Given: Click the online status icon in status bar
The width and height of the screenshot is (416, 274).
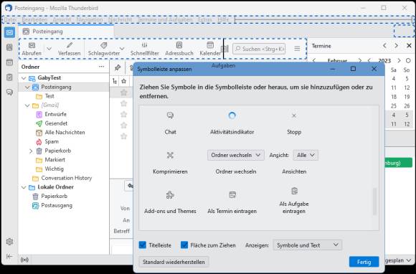Looking at the screenshot, I should coord(24,260).
